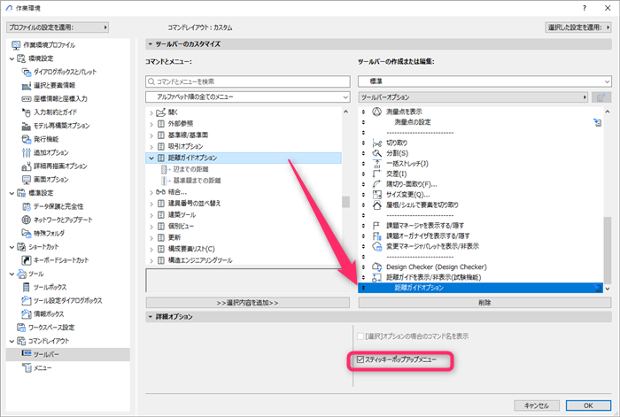Click scroll-up arrow of toolbar list
The width and height of the screenshot is (620, 417).
tap(608, 112)
